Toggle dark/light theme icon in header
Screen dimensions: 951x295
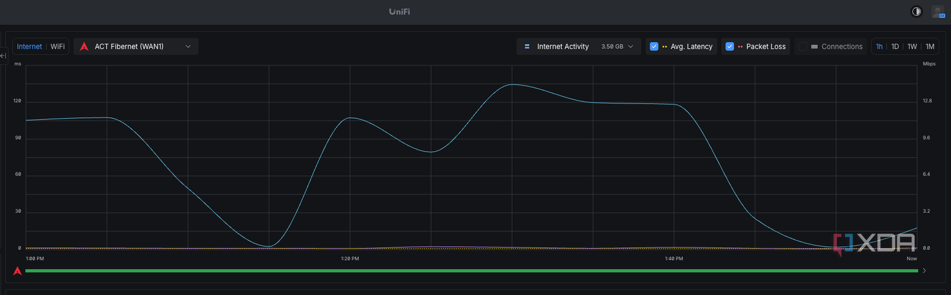916,12
